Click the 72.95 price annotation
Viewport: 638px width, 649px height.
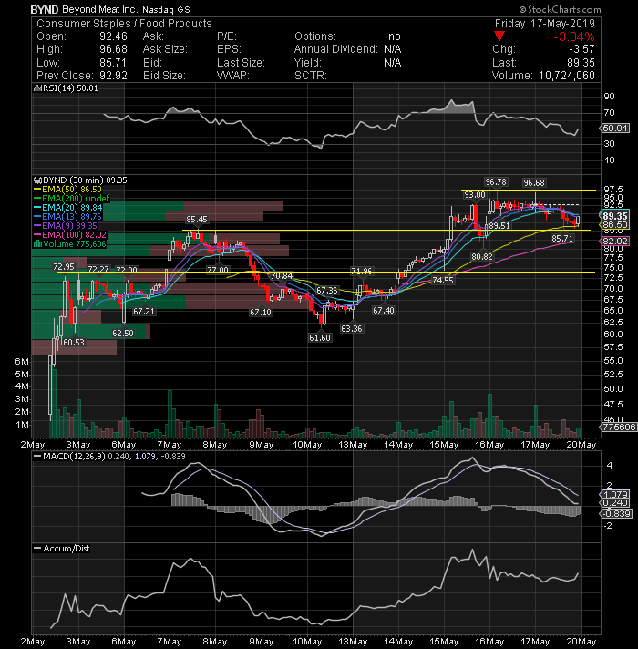coord(63,266)
